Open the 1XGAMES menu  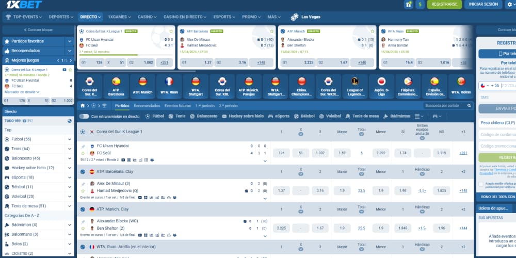click(x=120, y=17)
